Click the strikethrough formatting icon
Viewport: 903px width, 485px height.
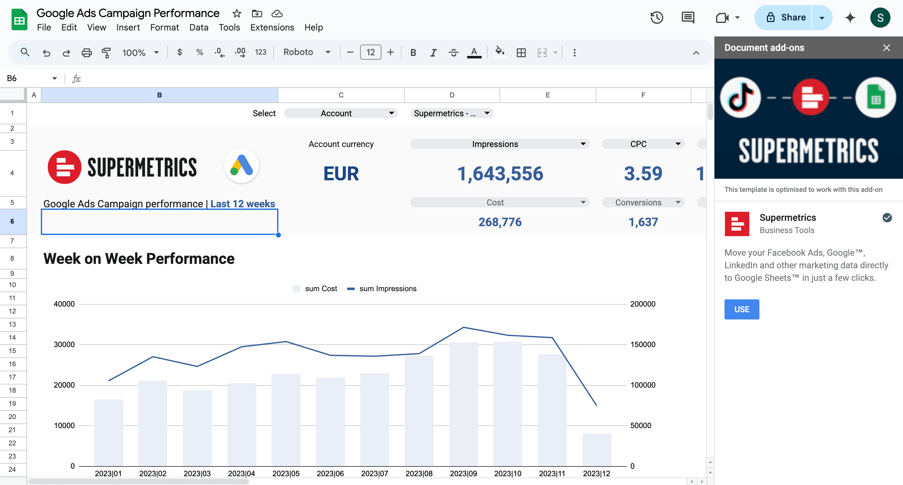click(x=454, y=52)
